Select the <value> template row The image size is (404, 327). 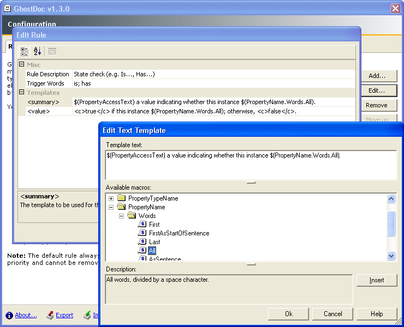tap(190, 111)
